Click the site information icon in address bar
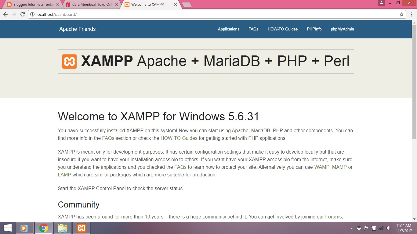The width and height of the screenshot is (417, 234). pyautogui.click(x=32, y=14)
